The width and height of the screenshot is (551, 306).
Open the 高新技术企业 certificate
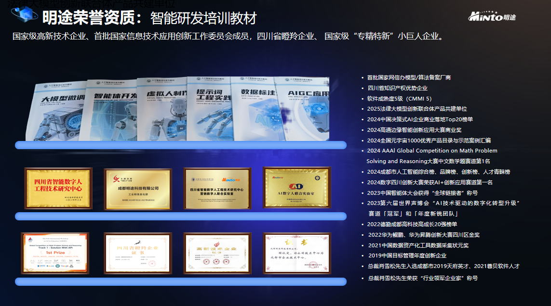217,253
